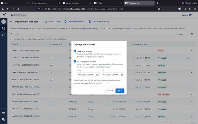Click the Vahana logo icon
This screenshot has width=198, height=124.
(4, 15)
